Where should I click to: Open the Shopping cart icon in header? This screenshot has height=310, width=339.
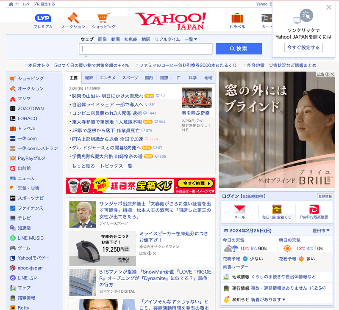(103, 18)
